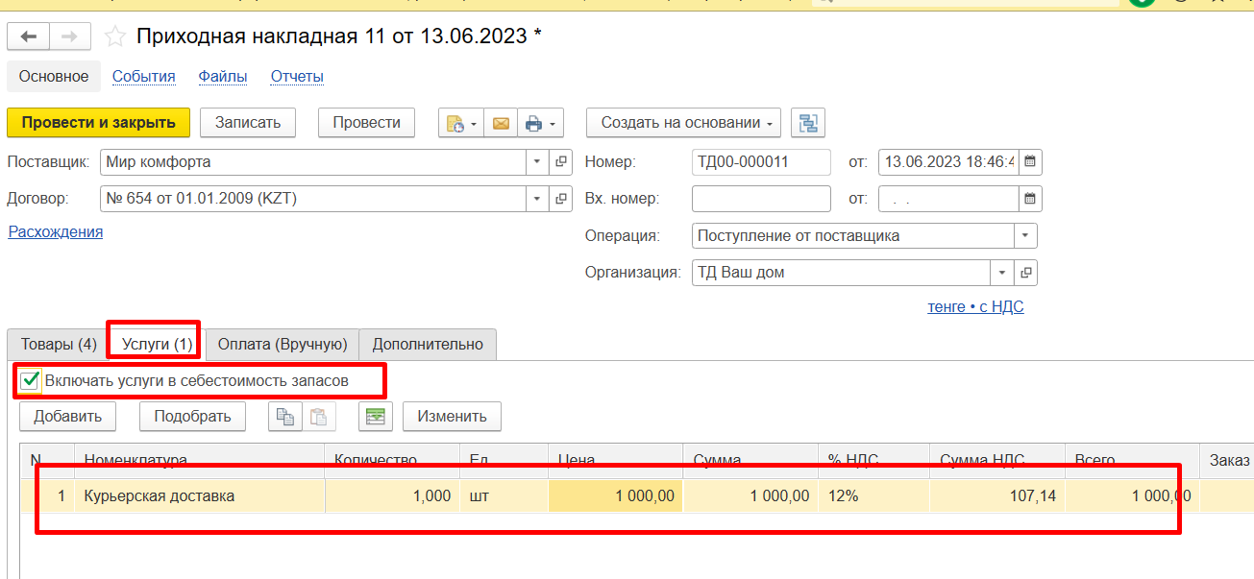
Task: Toggle Включать услуги в себестоимость запасов checkbox
Action: click(31, 380)
